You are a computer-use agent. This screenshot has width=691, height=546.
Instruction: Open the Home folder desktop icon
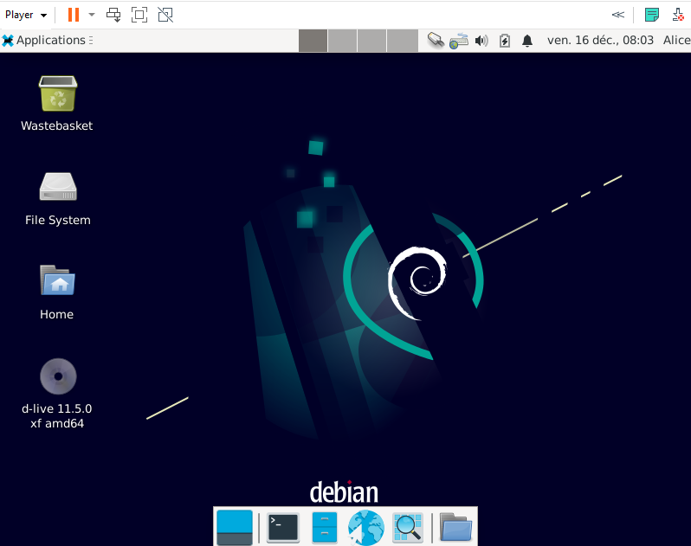pos(57,281)
